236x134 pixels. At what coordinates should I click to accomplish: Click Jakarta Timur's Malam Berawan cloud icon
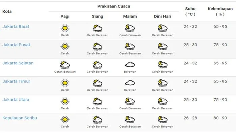[x=130, y=83]
